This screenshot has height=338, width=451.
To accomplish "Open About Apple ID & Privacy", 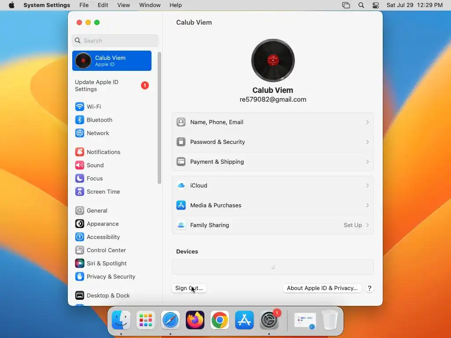I will pos(322,288).
